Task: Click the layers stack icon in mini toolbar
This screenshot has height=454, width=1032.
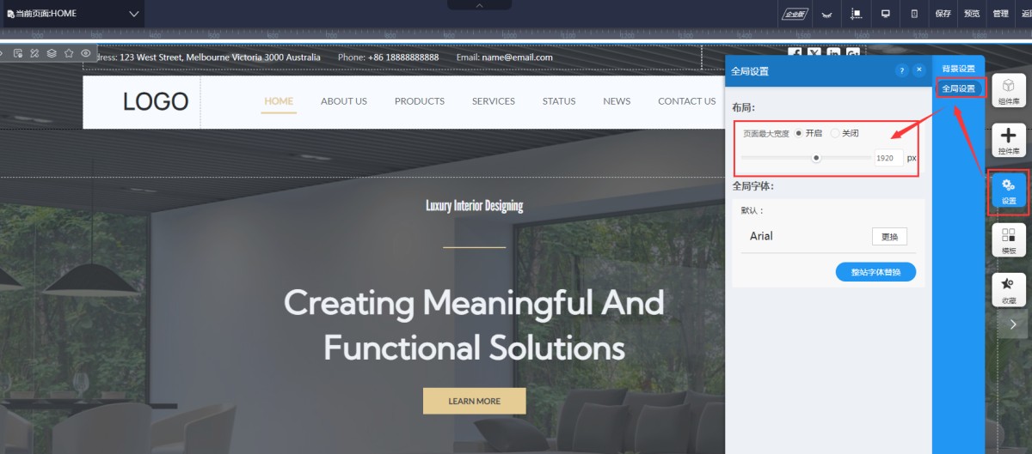Action: pos(52,53)
